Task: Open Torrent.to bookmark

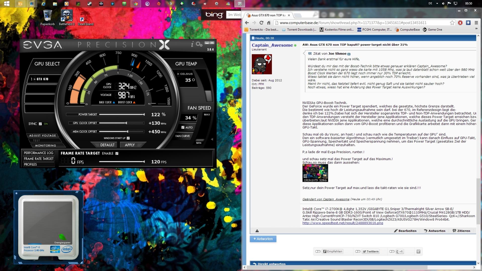Action: [x=261, y=30]
